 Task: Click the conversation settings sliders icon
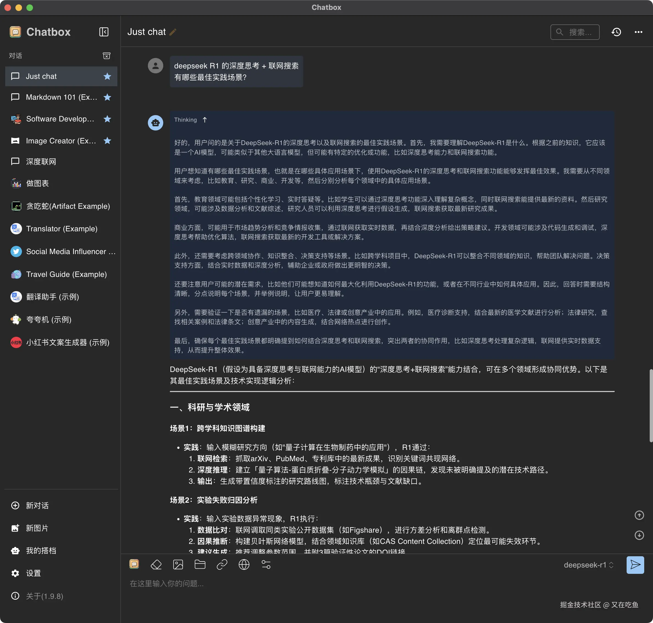pos(266,564)
